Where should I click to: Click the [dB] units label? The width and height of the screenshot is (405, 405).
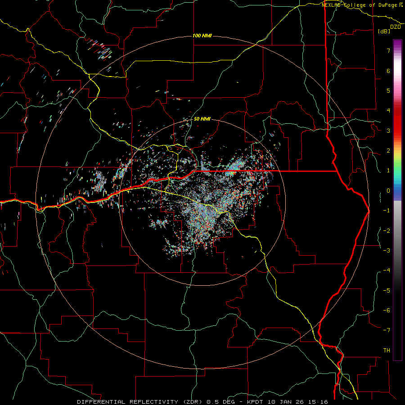pos(384,31)
